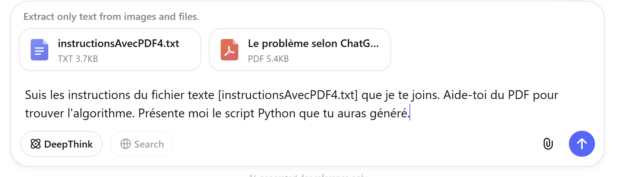The height and width of the screenshot is (177, 621).
Task: Click the "Extract only text from images" notice
Action: (x=111, y=17)
